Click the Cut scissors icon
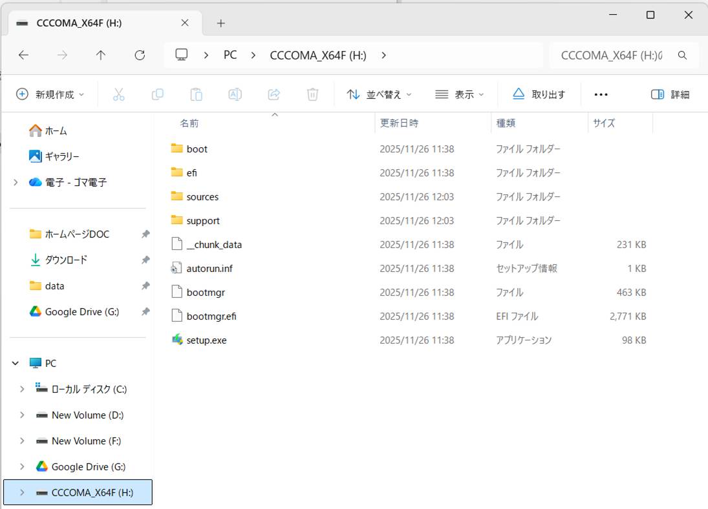 118,94
